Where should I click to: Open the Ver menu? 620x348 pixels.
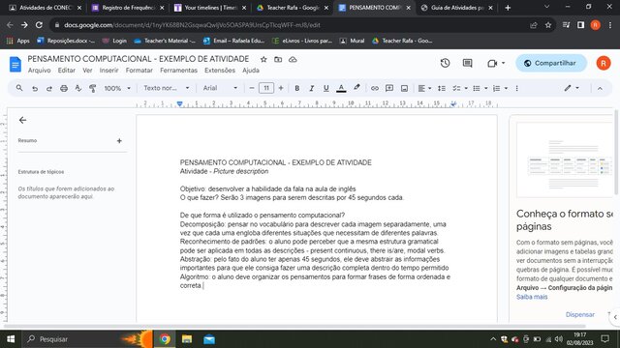[x=87, y=71]
